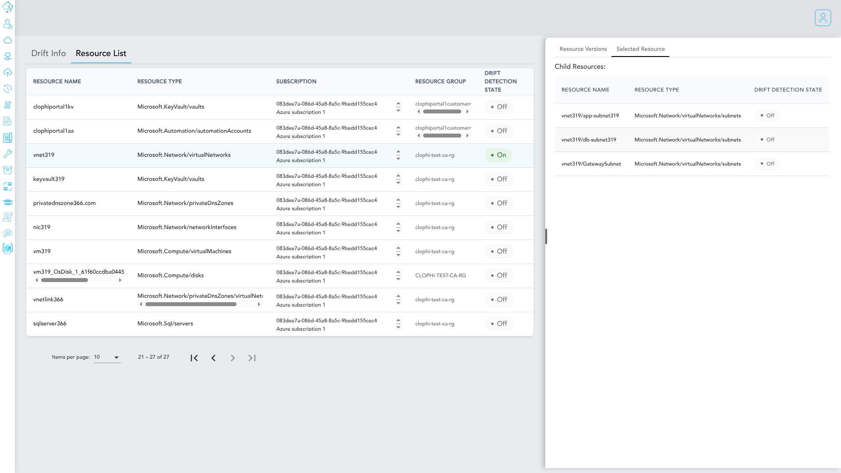This screenshot has height=473, width=841.
Task: Toggle drift detection for nic319
Action: click(498, 227)
